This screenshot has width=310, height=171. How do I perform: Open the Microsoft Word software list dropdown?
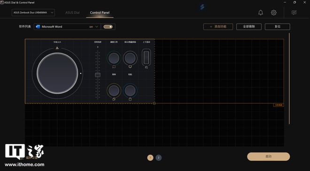[x=67, y=27]
